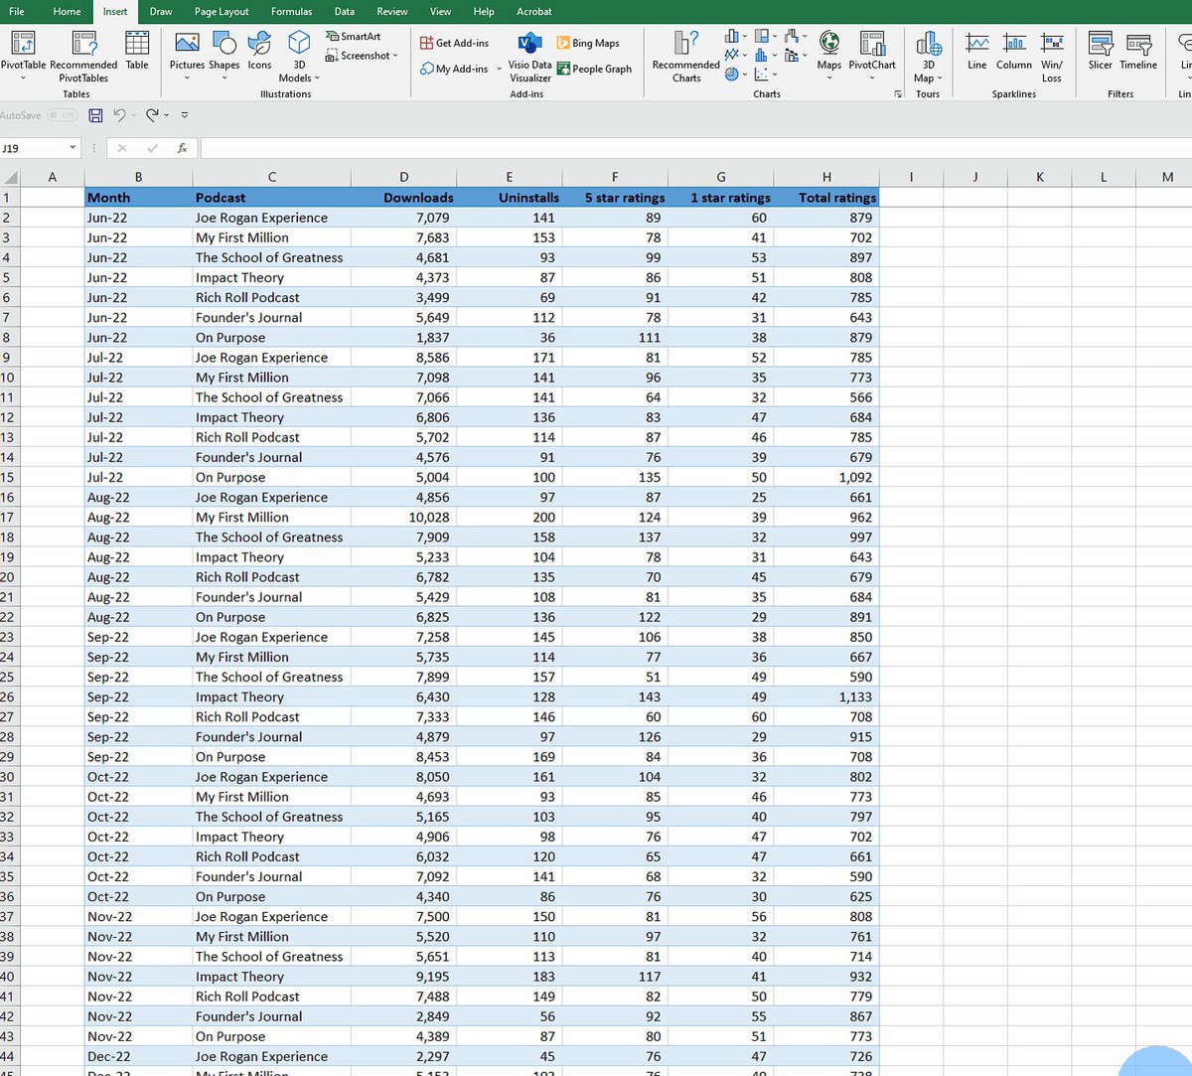Click the Get Add-ins button
The image size is (1192, 1076).
pyautogui.click(x=454, y=43)
